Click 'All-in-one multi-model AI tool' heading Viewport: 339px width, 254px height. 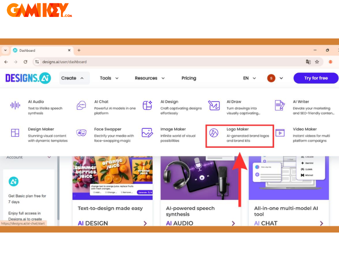(x=286, y=211)
